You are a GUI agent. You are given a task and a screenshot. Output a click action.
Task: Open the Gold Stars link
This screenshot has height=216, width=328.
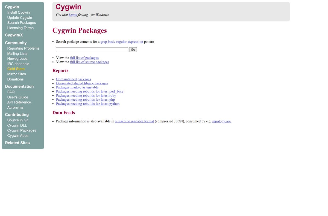(x=16, y=69)
